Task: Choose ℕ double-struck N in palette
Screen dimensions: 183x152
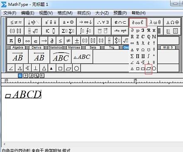Action: (154, 37)
